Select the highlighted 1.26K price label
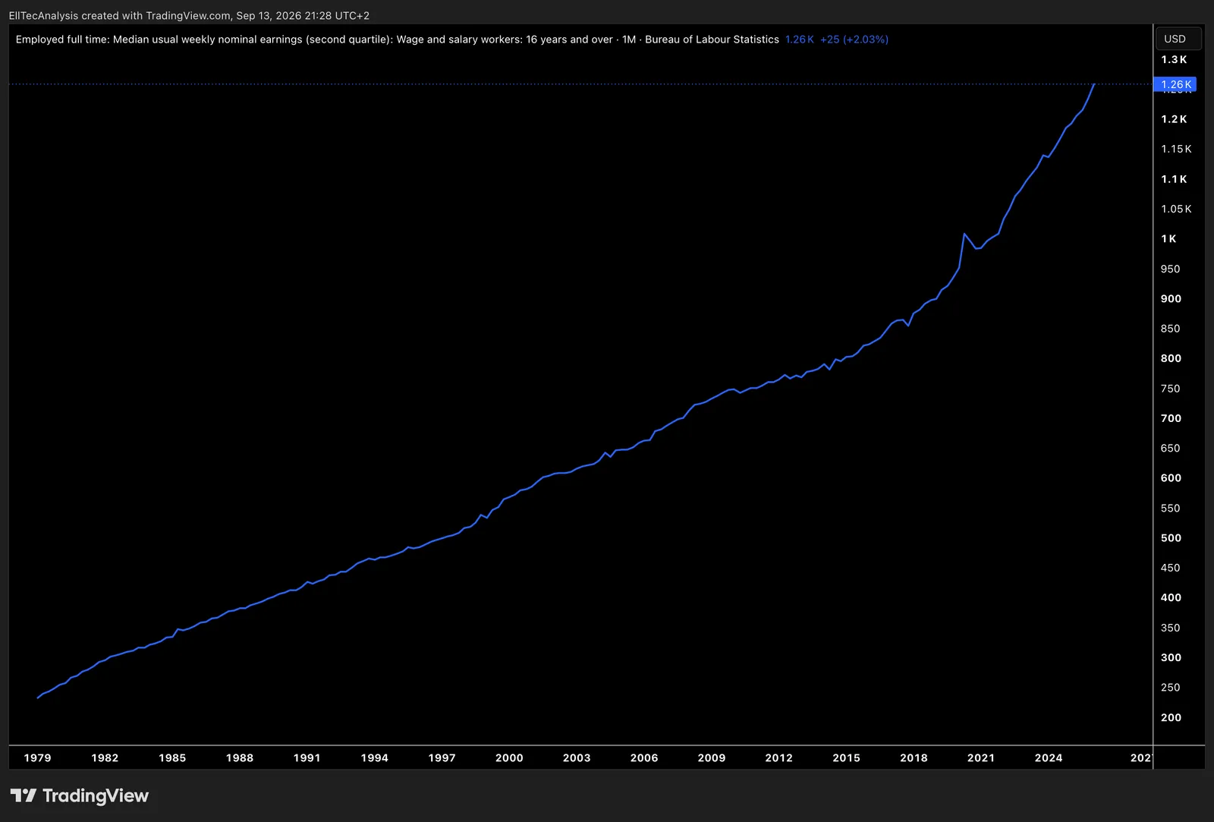 click(1175, 84)
